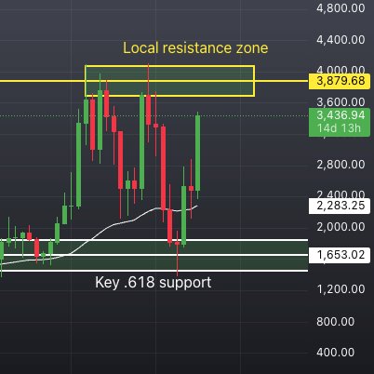Select the Local resistance zone text annotation
Viewport: 374px width, 374px height.
(195, 48)
